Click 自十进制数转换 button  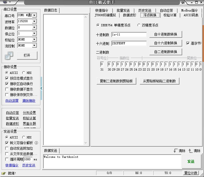click(165, 34)
